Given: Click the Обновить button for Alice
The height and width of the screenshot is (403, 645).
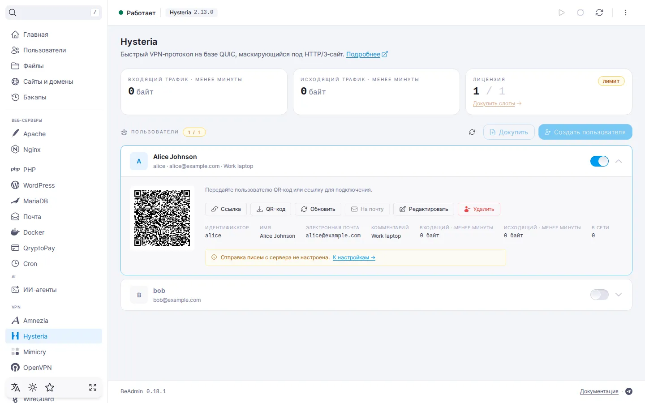Looking at the screenshot, I should pyautogui.click(x=318, y=209).
